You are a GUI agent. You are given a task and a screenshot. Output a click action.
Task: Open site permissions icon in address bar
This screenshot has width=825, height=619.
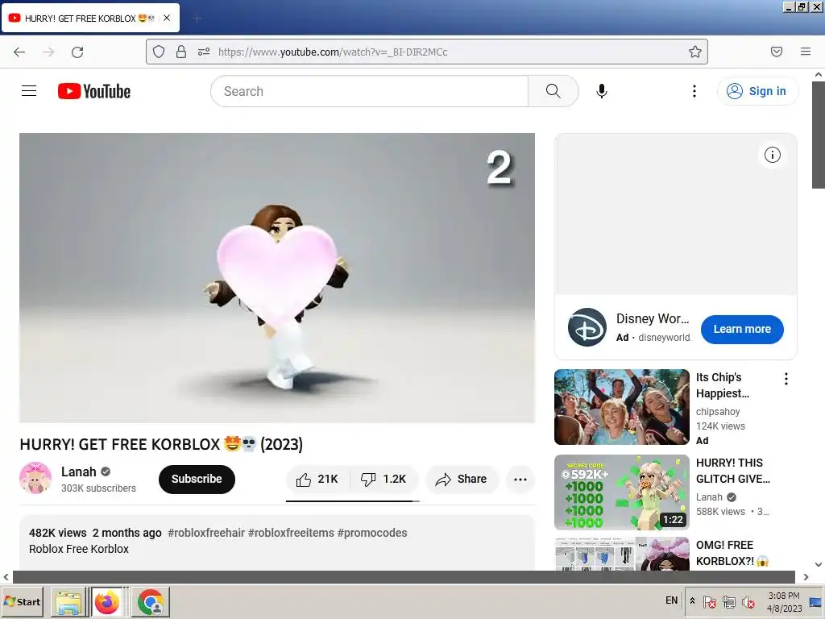(204, 52)
